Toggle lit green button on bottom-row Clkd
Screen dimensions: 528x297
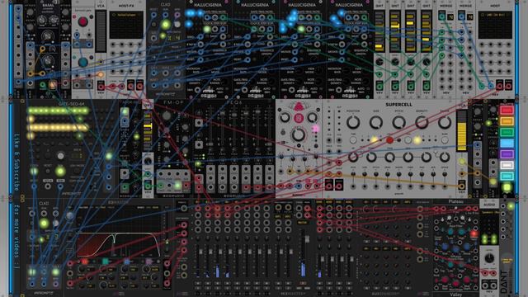click(x=44, y=223)
